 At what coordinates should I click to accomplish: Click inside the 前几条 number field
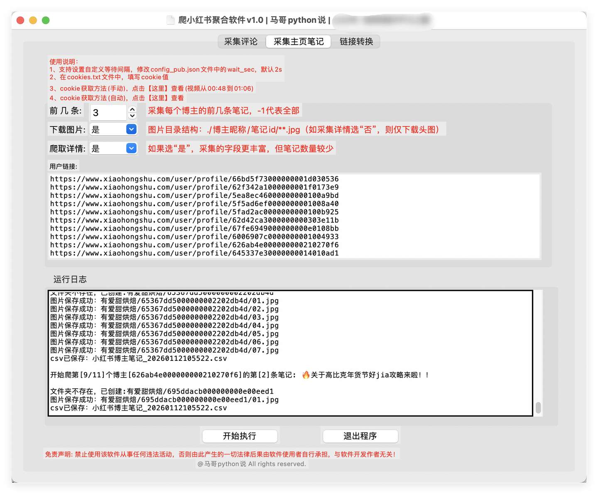pos(108,112)
